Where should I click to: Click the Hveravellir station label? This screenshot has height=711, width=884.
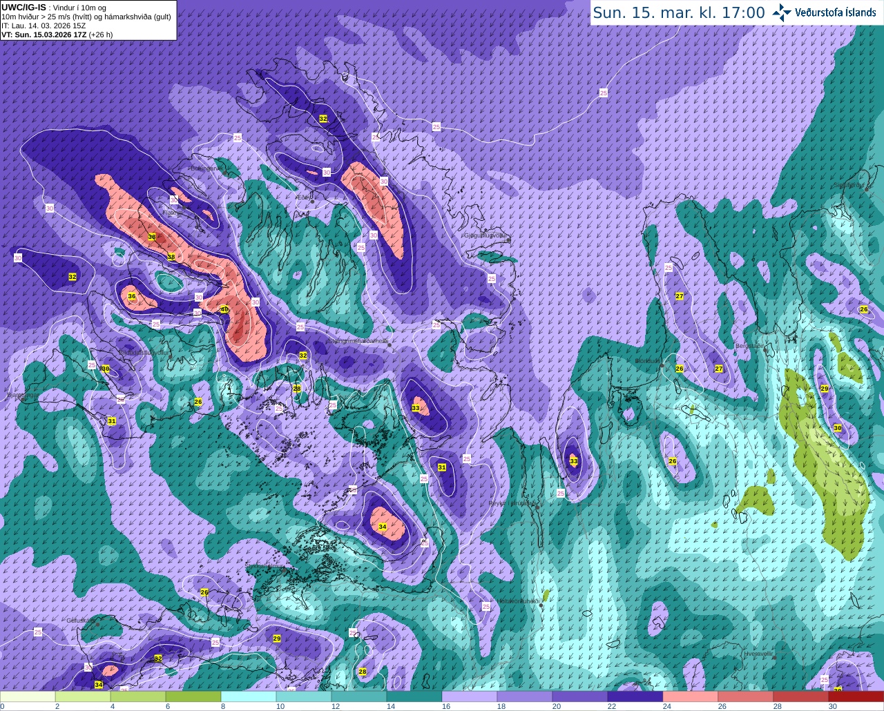coord(758,652)
